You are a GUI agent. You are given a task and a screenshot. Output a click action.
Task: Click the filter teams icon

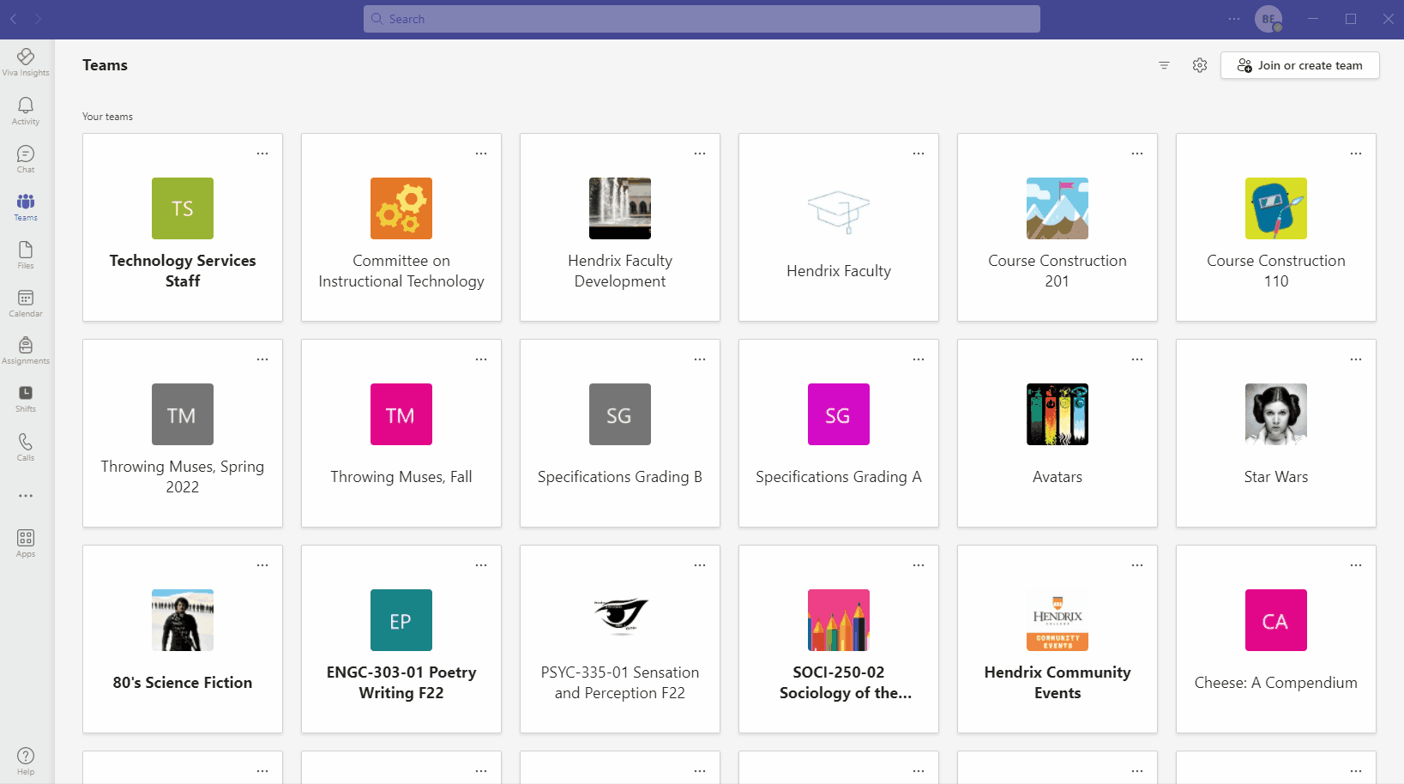pyautogui.click(x=1164, y=65)
